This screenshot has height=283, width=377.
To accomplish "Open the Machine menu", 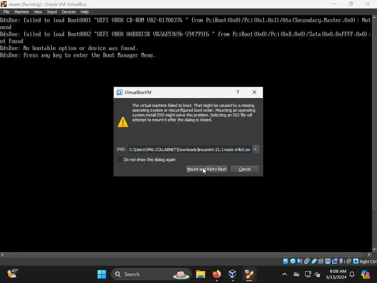I will pyautogui.click(x=21, y=12).
